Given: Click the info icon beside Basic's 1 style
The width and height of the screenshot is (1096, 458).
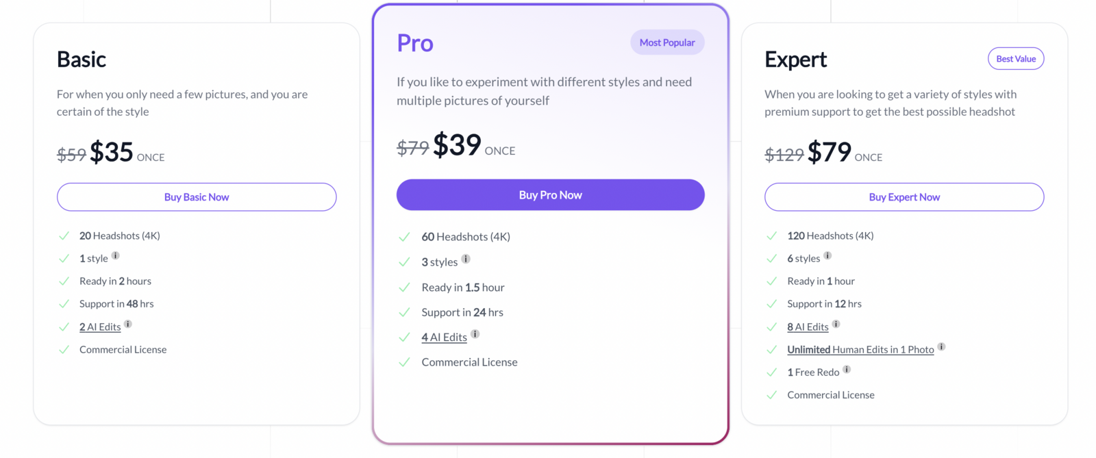Looking at the screenshot, I should (116, 256).
